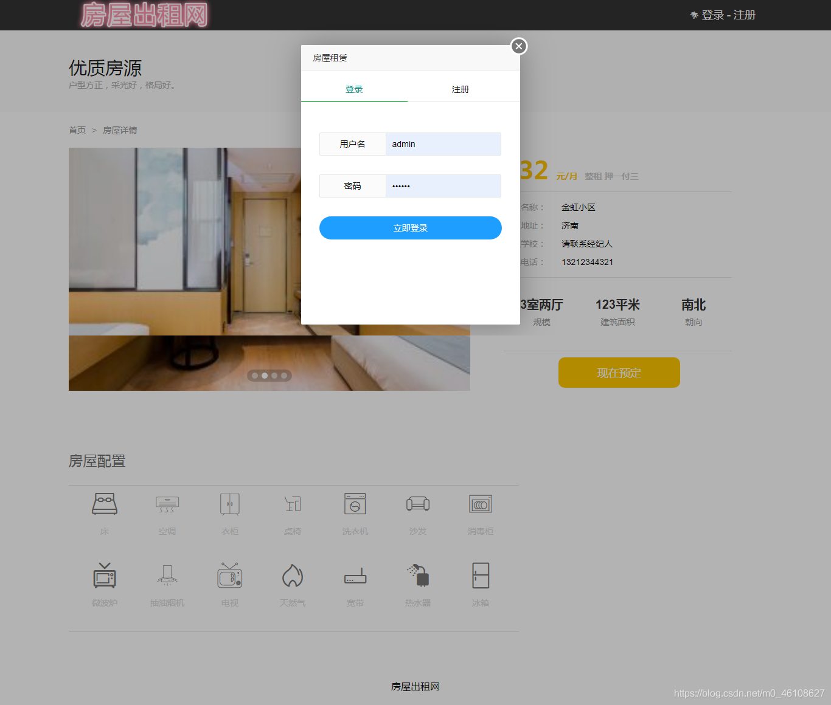Screen dimensions: 831x705
Task: Click the 宽带 broadband router icon
Action: click(355, 576)
